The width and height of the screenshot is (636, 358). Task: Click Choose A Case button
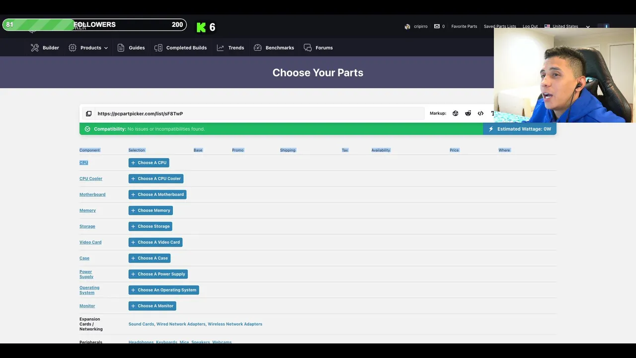(x=150, y=258)
